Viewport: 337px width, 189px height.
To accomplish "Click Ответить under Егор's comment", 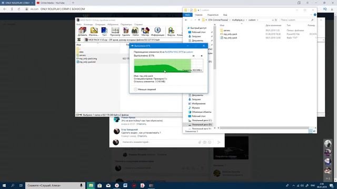I will coord(142,136).
